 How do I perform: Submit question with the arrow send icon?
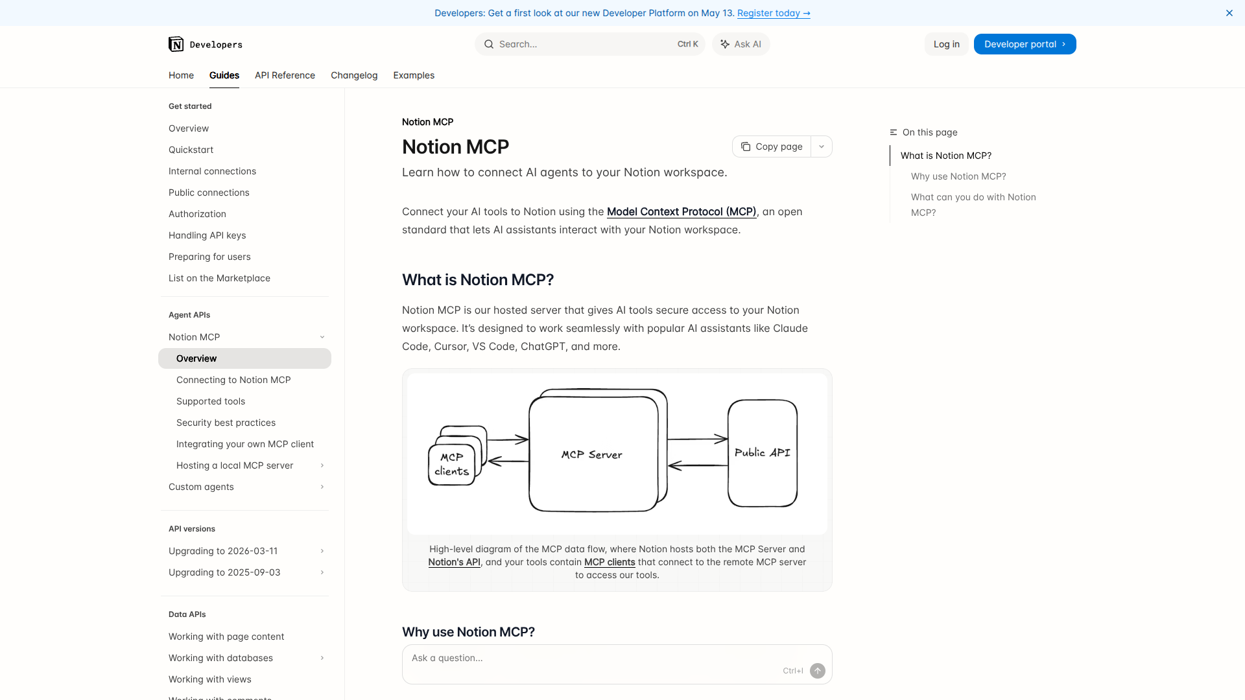tap(817, 671)
